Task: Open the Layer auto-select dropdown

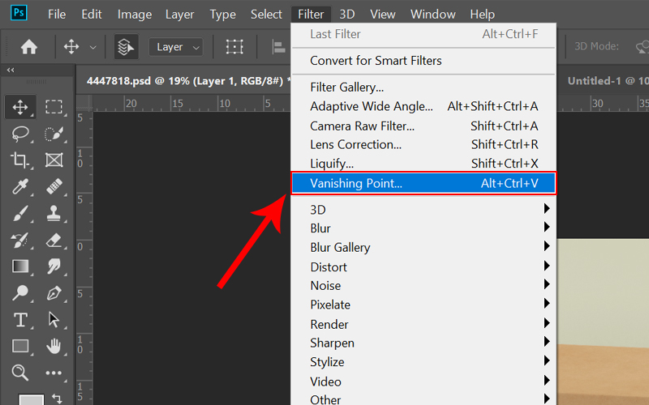Action: point(176,47)
